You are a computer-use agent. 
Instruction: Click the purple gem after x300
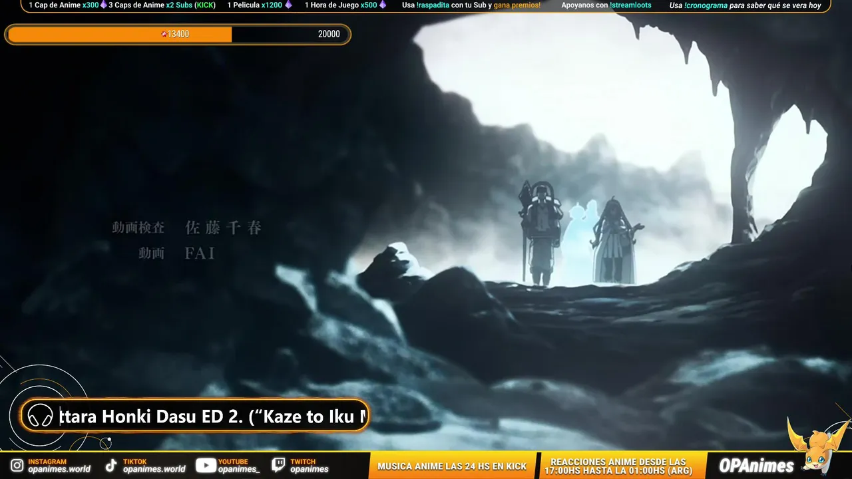[x=103, y=5]
